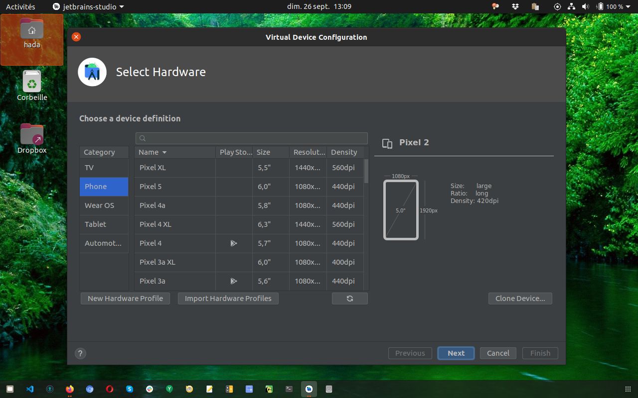The image size is (638, 398).
Task: Select the Pixel 4 device name
Action: click(x=151, y=243)
